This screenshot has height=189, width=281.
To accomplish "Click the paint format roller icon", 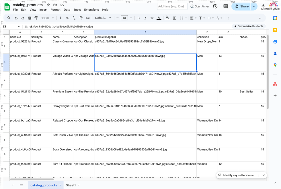I will [36, 18].
